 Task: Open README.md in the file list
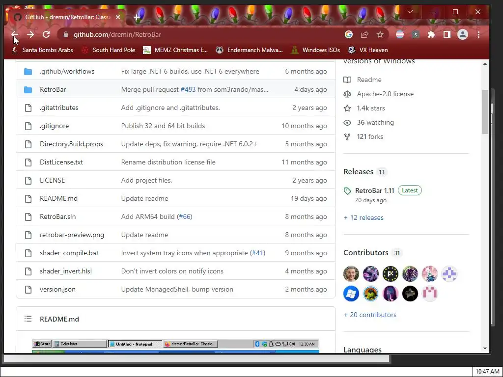point(59,198)
